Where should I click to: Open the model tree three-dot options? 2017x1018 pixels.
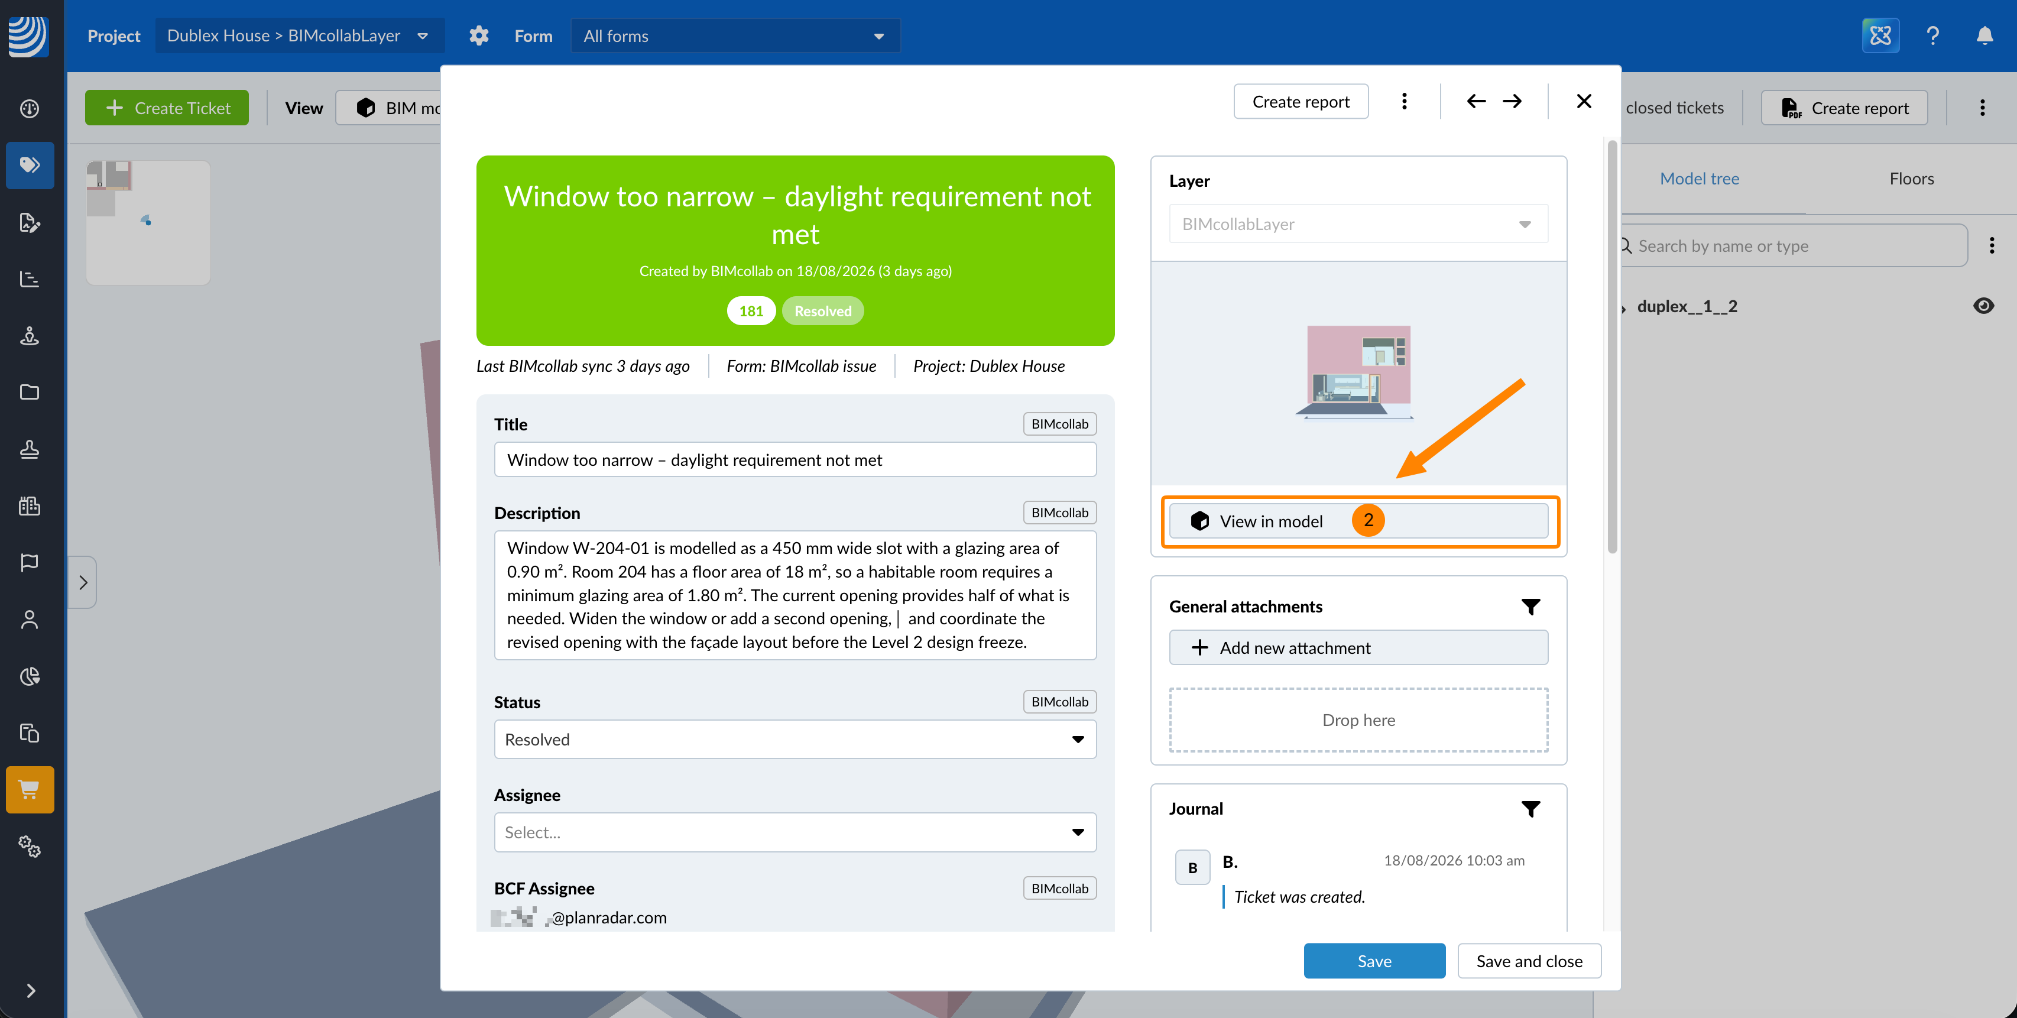coord(1992,246)
